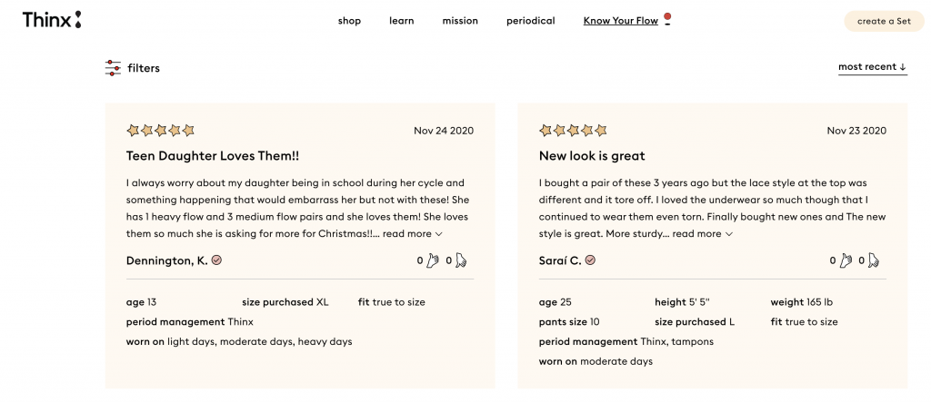
Task: Open the filters slider icon
Action: tap(113, 68)
